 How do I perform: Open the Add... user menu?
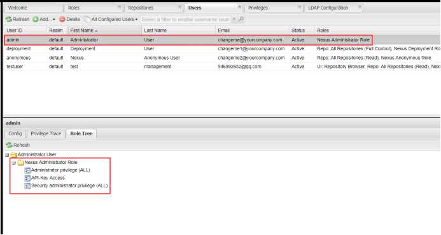[44, 19]
